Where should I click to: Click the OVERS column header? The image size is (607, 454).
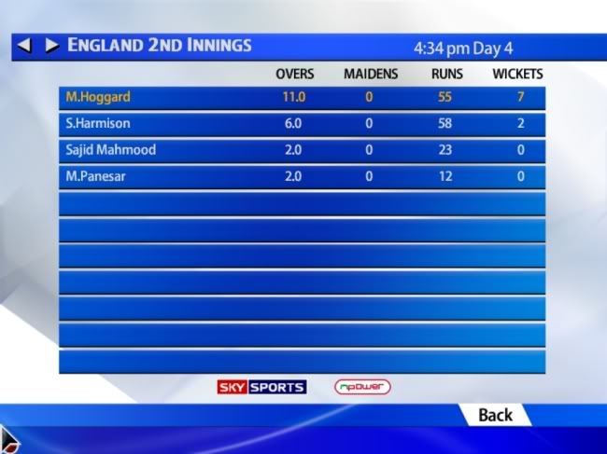tap(294, 74)
